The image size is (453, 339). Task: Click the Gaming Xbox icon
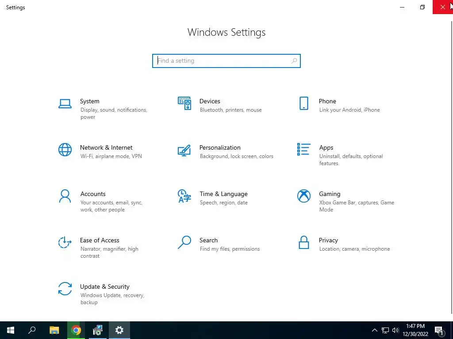click(303, 196)
